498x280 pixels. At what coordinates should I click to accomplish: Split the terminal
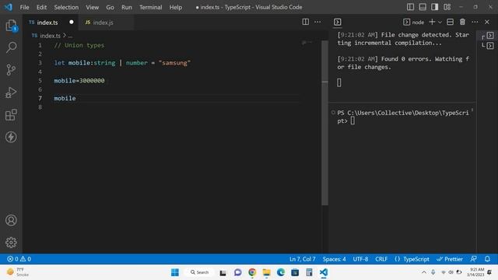coord(450,22)
